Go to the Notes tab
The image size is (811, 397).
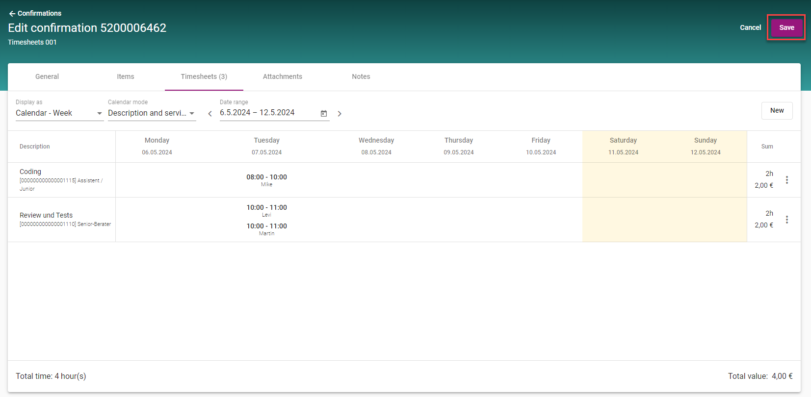pos(361,76)
